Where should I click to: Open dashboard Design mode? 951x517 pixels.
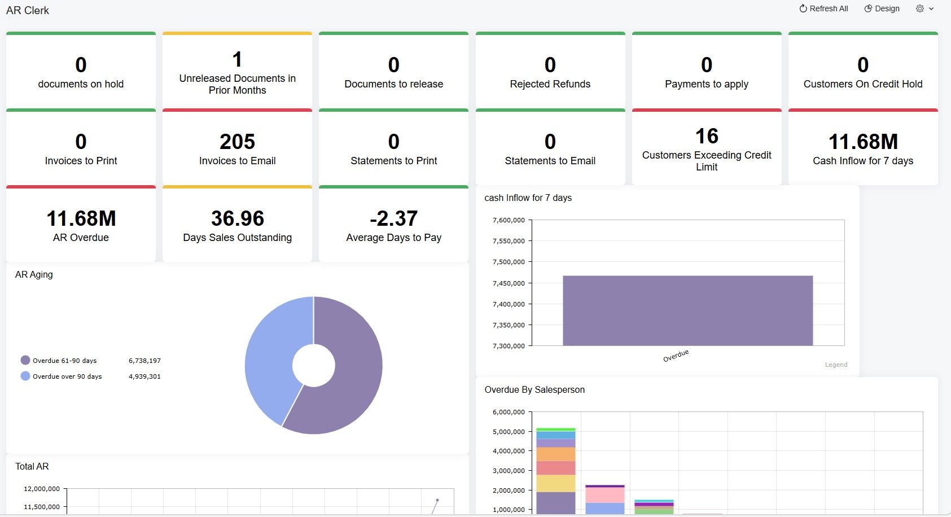882,8
